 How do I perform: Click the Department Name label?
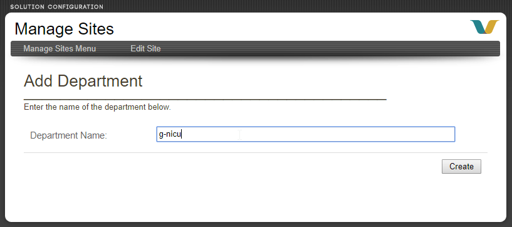click(68, 135)
